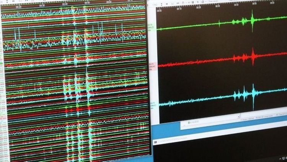
Task: Select the cyan channel label beside the bottom trace
Action: (x=152, y=104)
